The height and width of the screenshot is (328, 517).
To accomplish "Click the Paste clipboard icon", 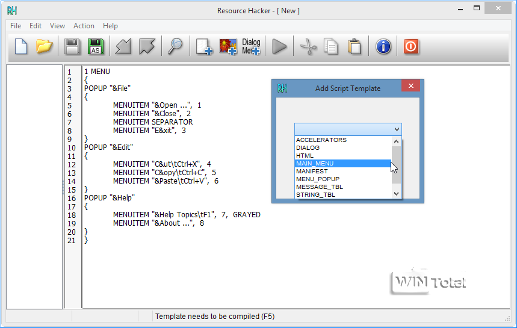I will 354,46.
